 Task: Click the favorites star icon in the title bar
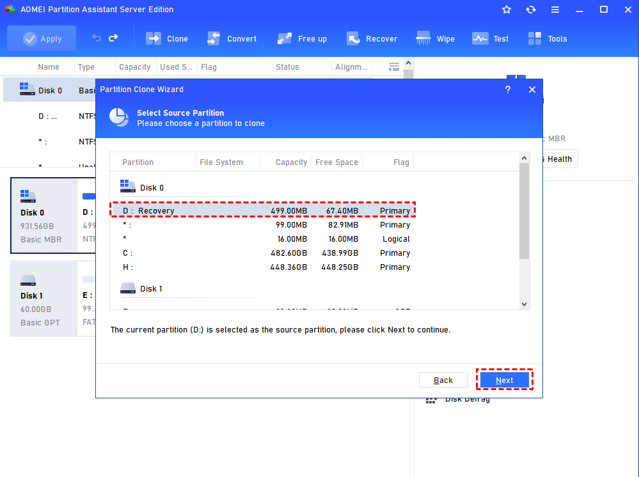click(x=507, y=10)
